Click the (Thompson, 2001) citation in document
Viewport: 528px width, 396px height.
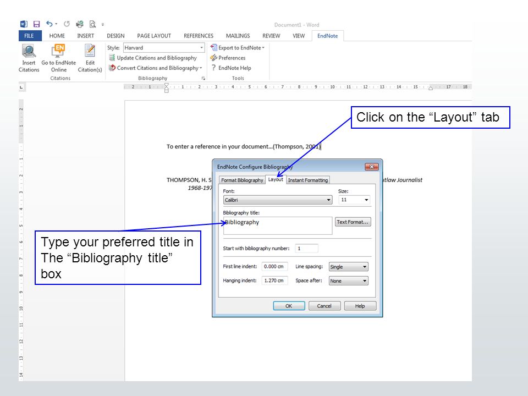pos(296,146)
